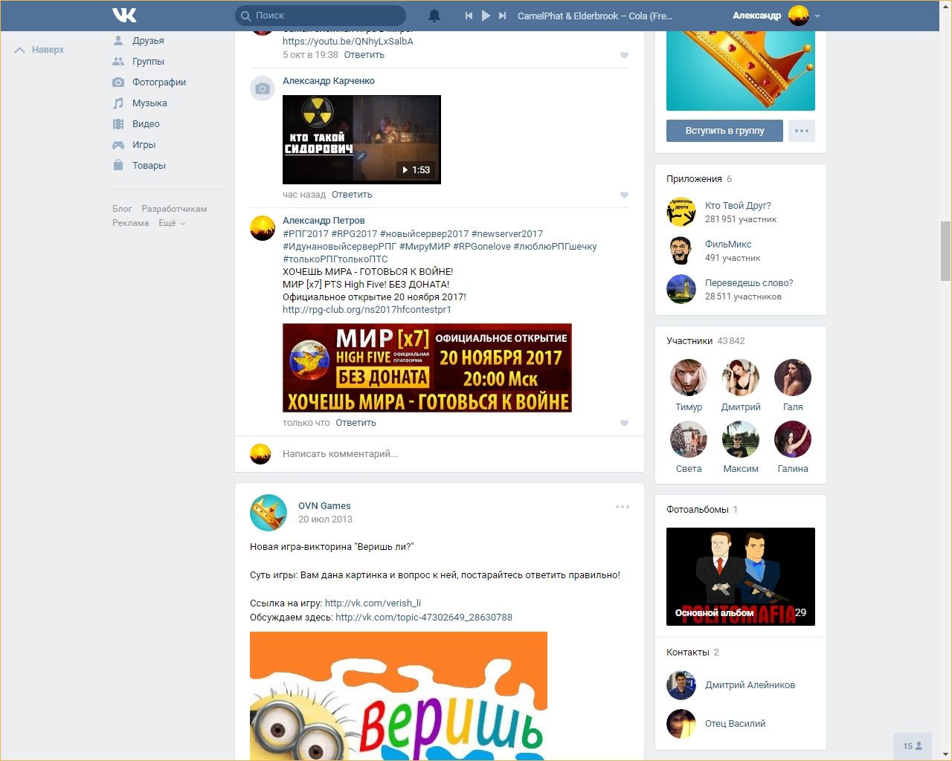The image size is (952, 761).
Task: Click Ответить under Петров's comment
Action: (x=356, y=423)
